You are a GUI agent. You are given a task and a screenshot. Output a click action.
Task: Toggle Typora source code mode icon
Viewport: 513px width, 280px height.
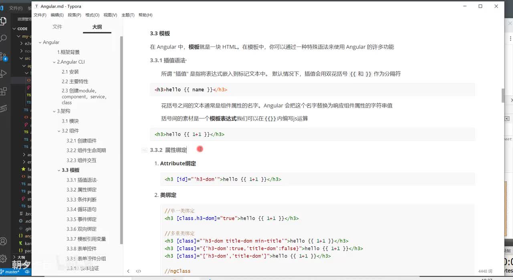point(138,271)
